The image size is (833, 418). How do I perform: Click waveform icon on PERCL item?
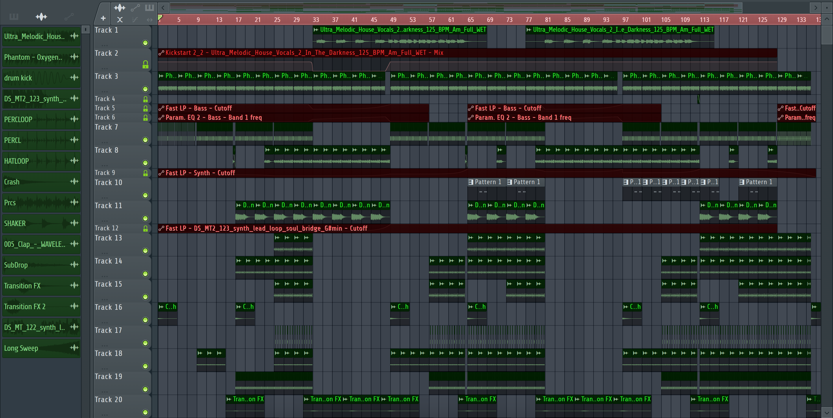74,140
